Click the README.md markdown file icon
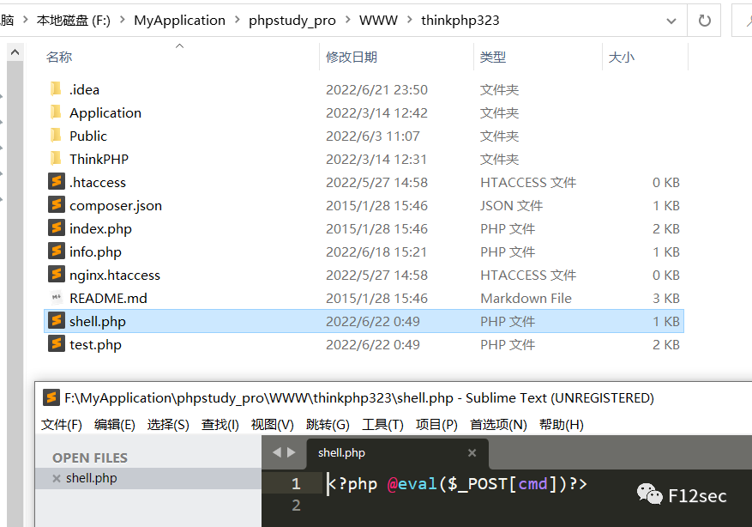 (56, 298)
